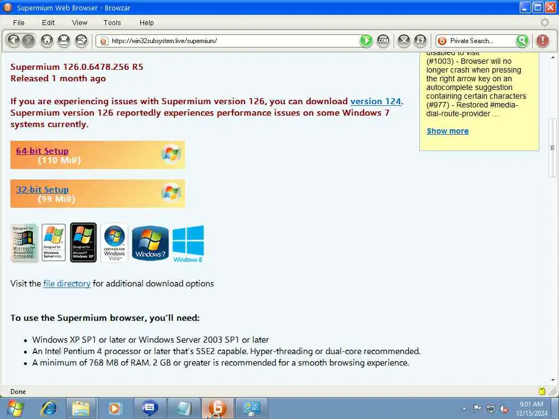Viewport: 559px width, 419px height.
Task: Click the Browzar logo in the title bar
Action: click(x=8, y=7)
